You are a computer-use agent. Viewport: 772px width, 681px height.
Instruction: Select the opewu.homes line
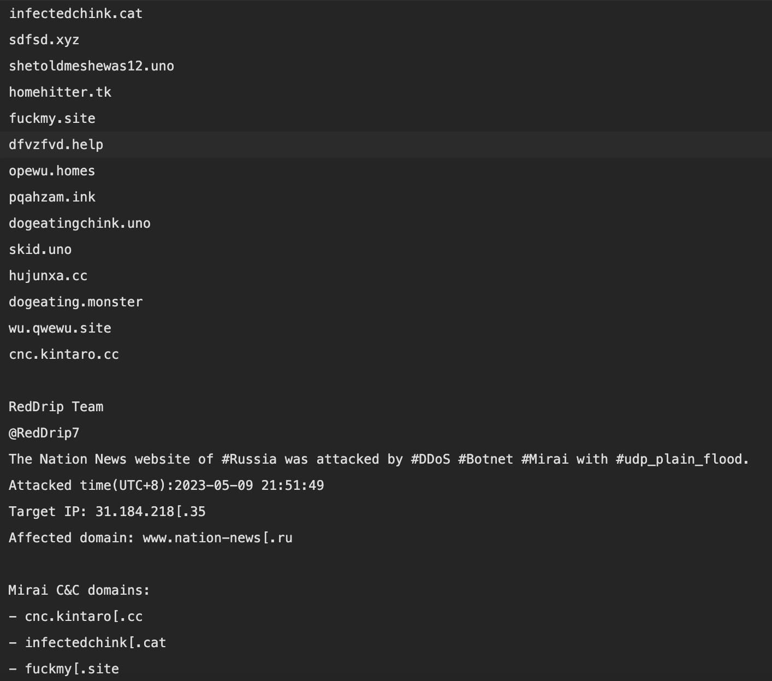coord(52,171)
